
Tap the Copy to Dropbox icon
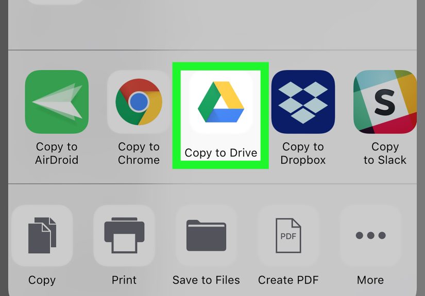point(303,102)
